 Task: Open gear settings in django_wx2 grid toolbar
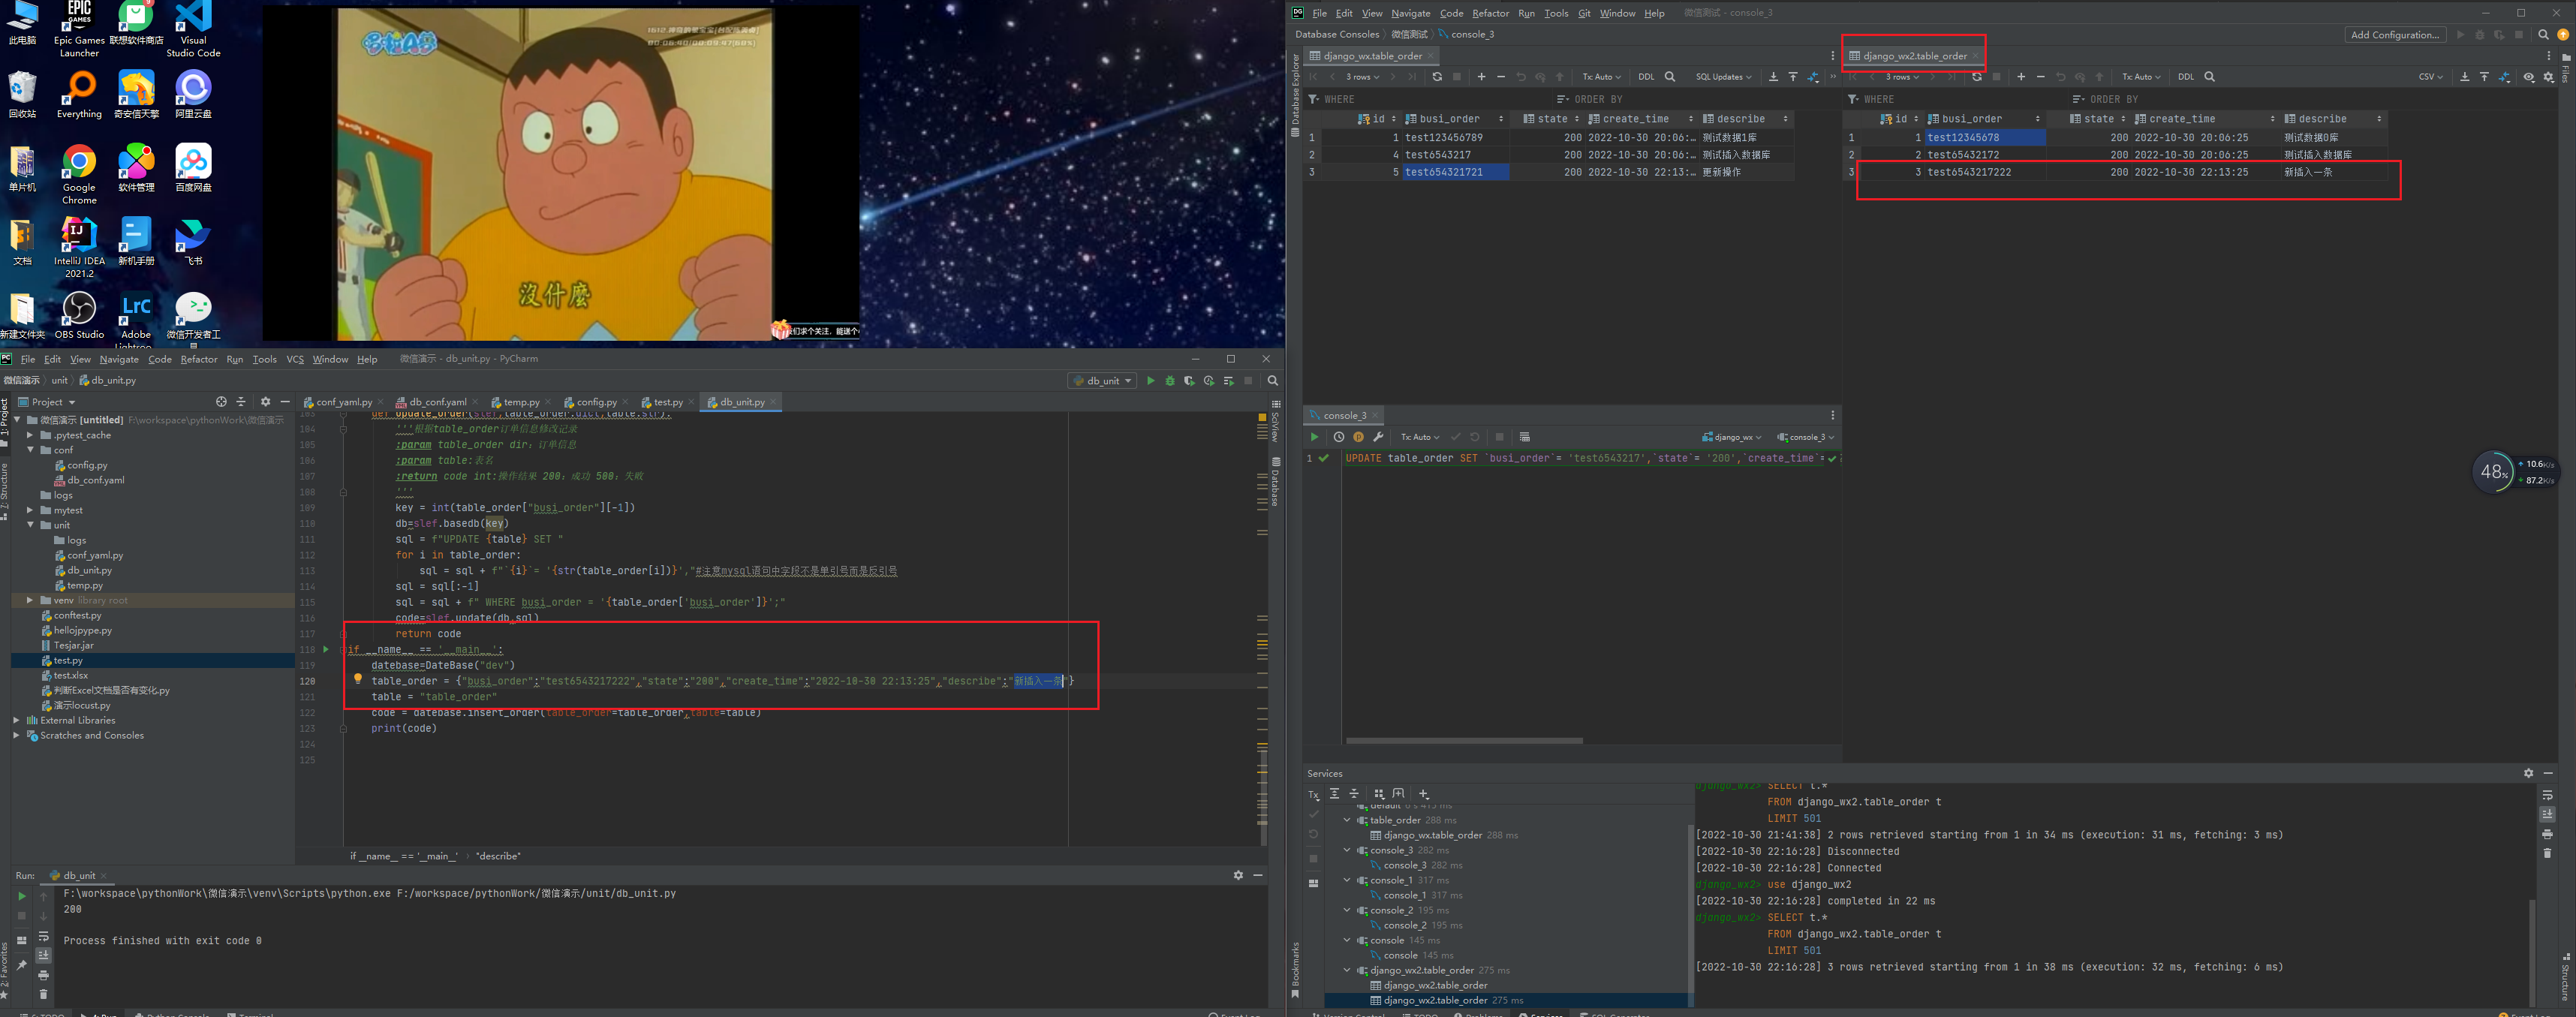(x=2549, y=77)
